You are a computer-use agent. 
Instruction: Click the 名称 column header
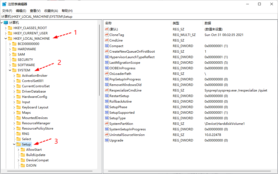click(x=109, y=23)
